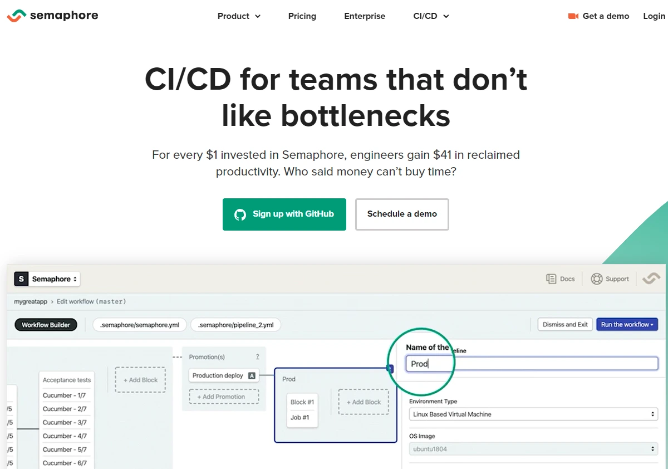This screenshot has height=469, width=668.
Task: Click Schedule a demo button
Action: point(402,214)
